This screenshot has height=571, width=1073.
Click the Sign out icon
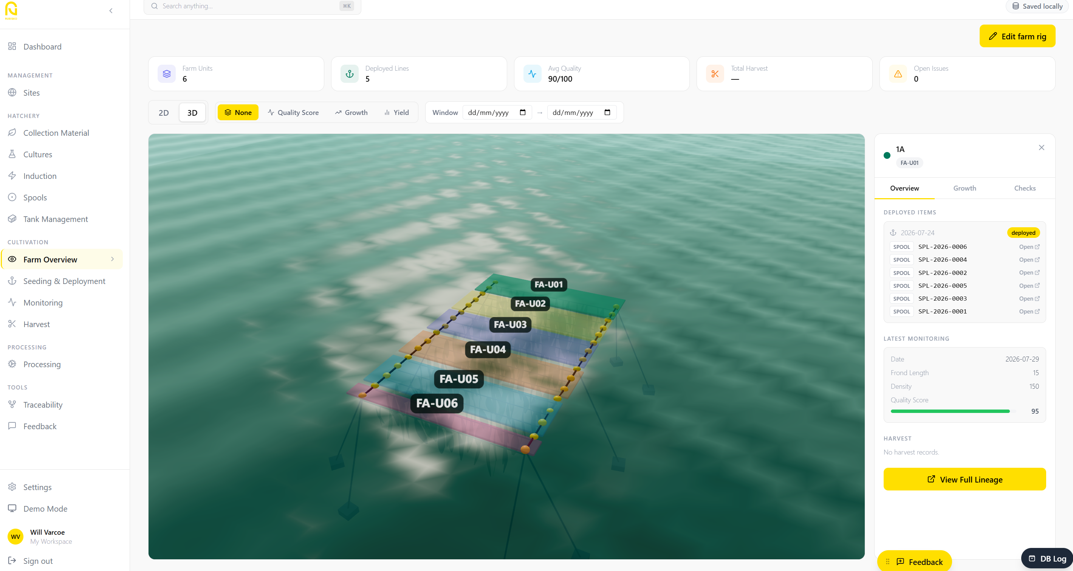click(x=12, y=560)
